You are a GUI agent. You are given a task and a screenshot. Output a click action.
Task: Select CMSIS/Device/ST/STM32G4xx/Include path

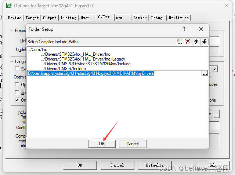86,64
